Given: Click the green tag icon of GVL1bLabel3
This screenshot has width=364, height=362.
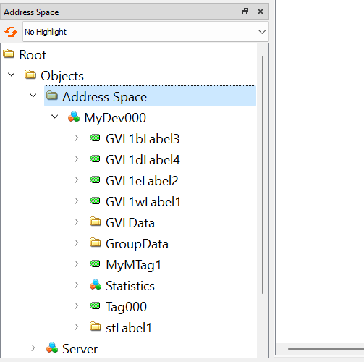Looking at the screenshot, I should 95,138.
